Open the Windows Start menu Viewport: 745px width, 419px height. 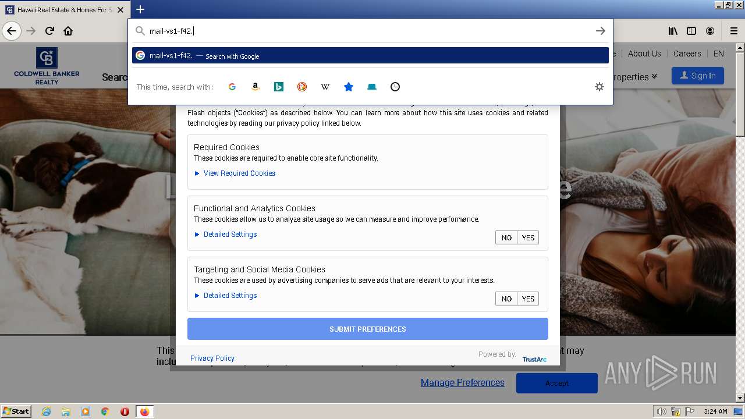(16, 411)
